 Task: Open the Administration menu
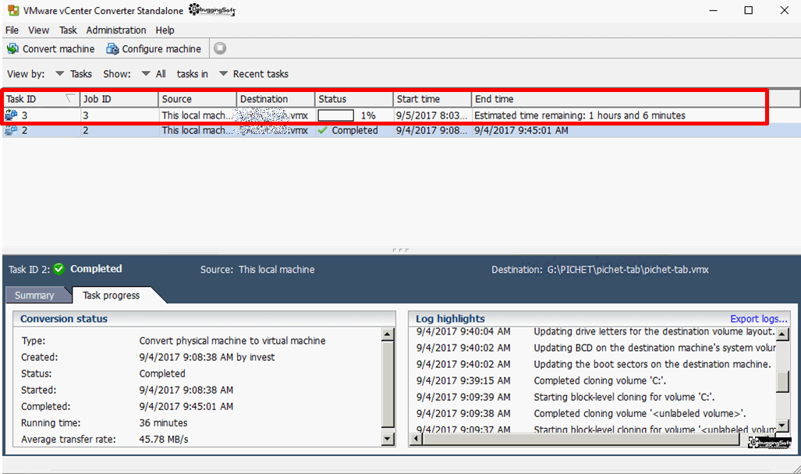(116, 30)
